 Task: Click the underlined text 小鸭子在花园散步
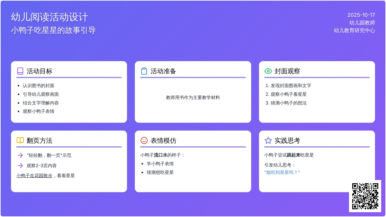coord(34,176)
